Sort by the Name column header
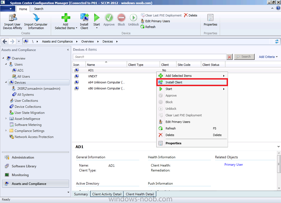Screen dimensions: 281x203 click(x=106, y=65)
